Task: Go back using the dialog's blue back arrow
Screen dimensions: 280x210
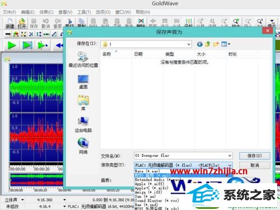Action: 200,44
